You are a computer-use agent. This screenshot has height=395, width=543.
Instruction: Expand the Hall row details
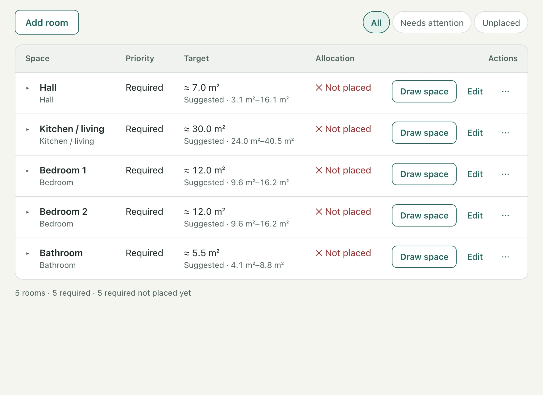[x=27, y=88]
